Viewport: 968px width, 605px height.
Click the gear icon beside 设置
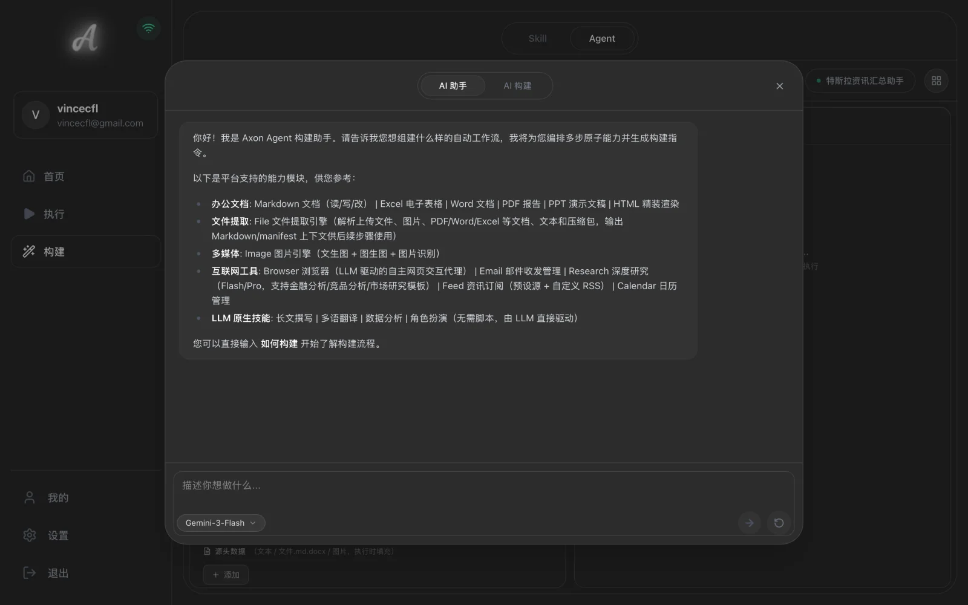[29, 535]
